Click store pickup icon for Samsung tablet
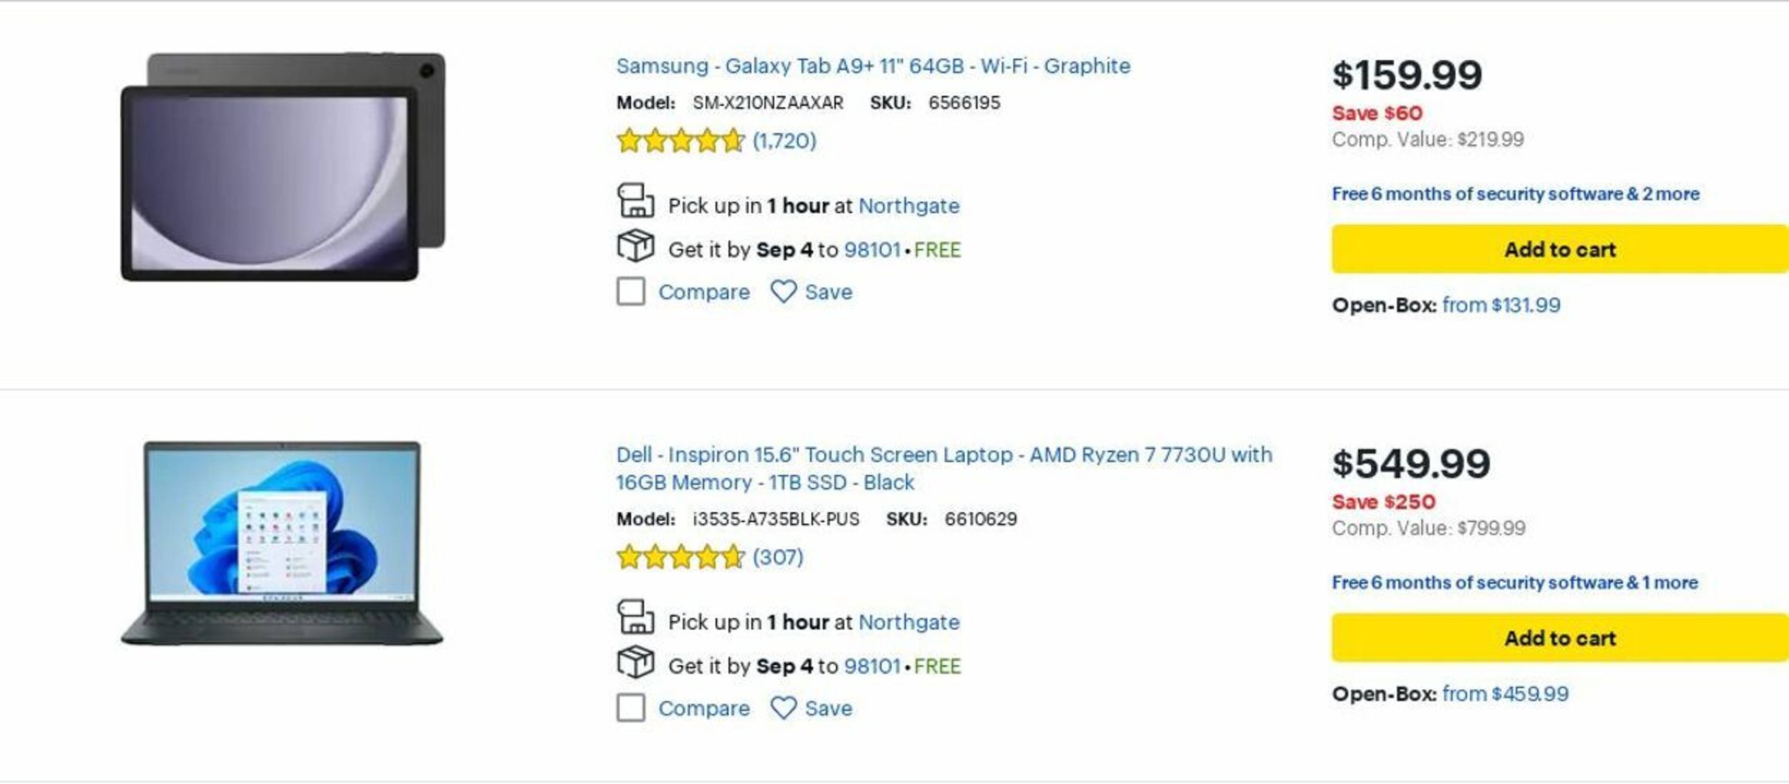 tap(635, 201)
